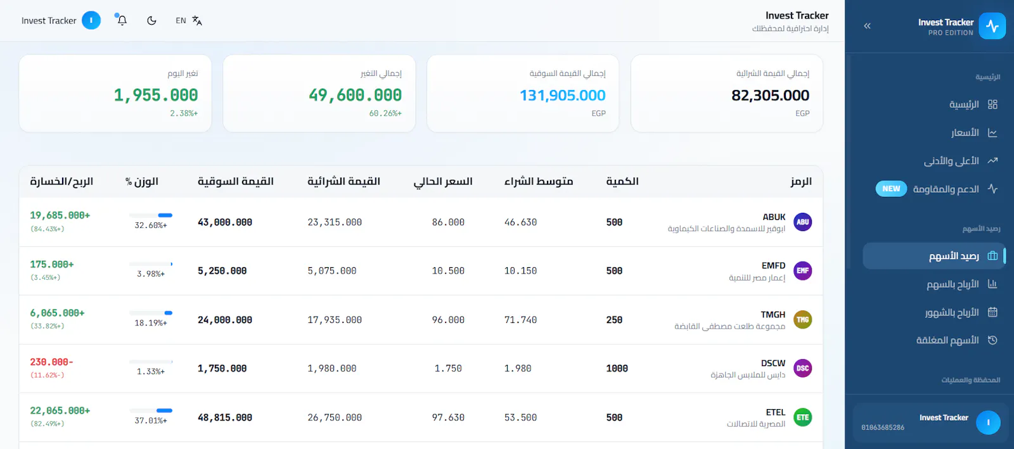Sort by متوسط الشراء column header
This screenshot has width=1014, height=449.
[x=539, y=182]
